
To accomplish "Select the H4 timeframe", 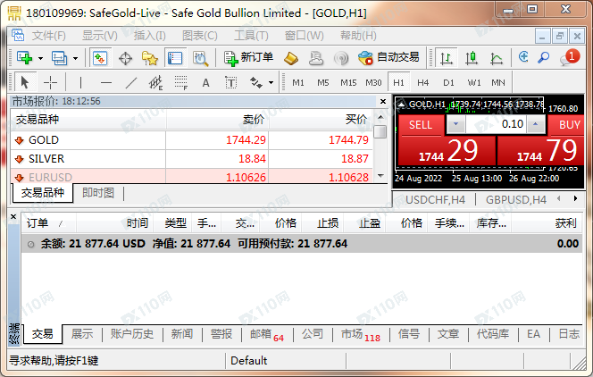I will pos(422,82).
